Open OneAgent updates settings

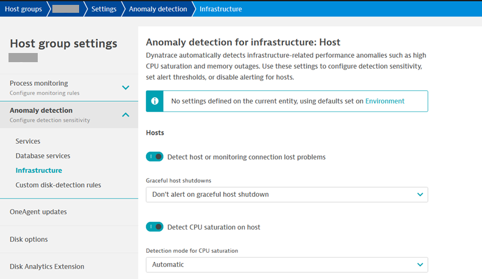38,211
